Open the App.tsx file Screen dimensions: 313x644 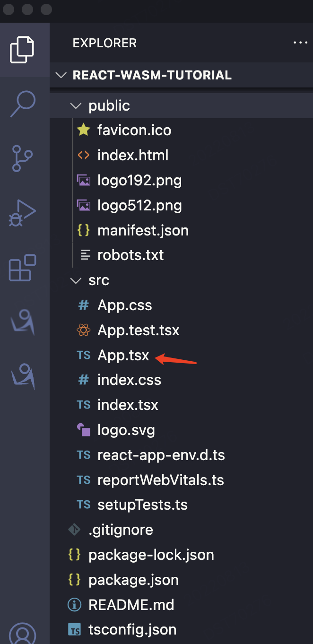(x=123, y=355)
